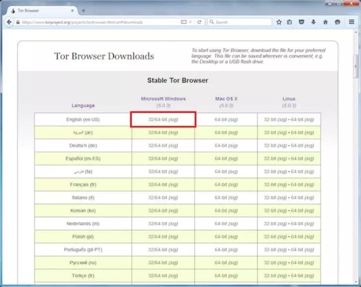Click the chat smiley icon in toolbar

point(337,22)
